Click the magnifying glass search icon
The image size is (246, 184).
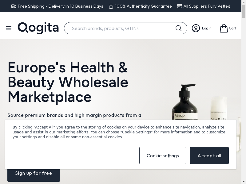tap(179, 28)
